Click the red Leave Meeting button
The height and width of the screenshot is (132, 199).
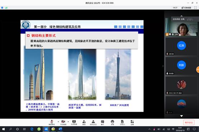click(x=189, y=122)
